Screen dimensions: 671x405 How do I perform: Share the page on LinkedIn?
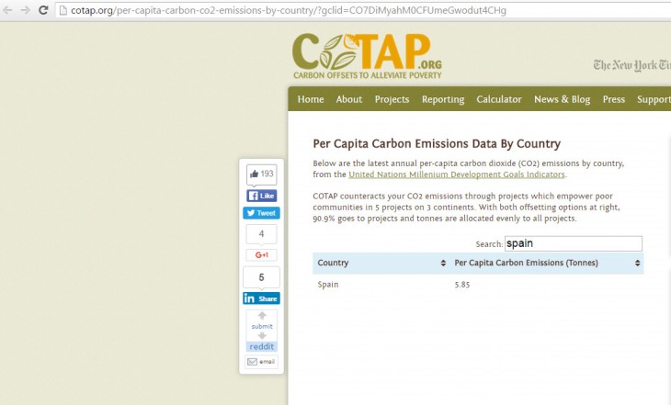[261, 298]
